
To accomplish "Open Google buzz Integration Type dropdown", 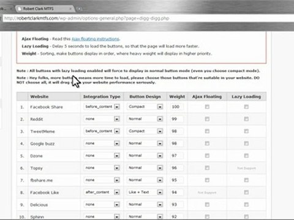I will (102, 144).
